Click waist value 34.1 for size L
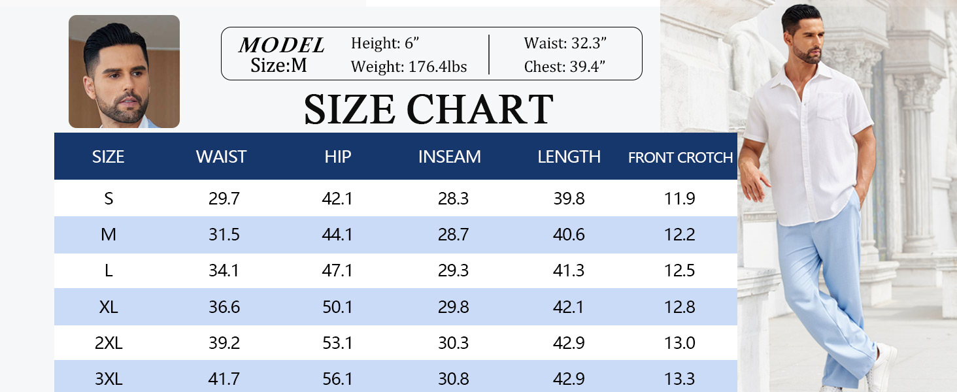Image resolution: width=957 pixels, height=392 pixels. point(224,270)
